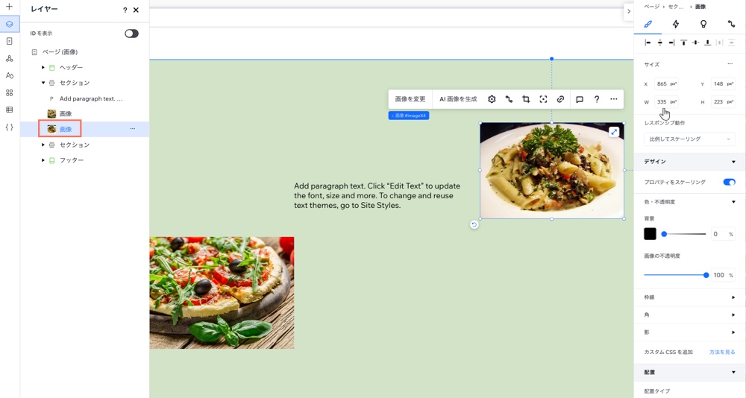Image resolution: width=746 pixels, height=398 pixels.
Task: Align element to top
Action: point(683,42)
